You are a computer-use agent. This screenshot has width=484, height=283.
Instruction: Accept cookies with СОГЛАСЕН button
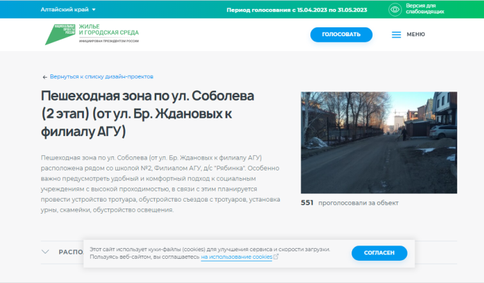coord(379,252)
